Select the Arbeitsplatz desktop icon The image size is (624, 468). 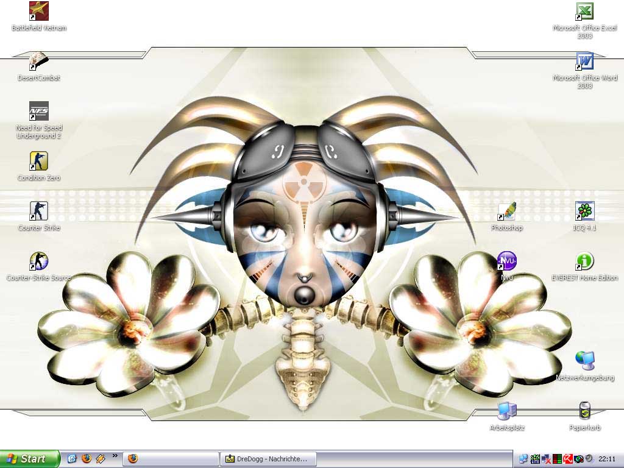(x=506, y=416)
